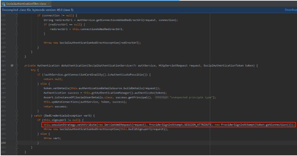Click 'token.getConnection()' on line 256
Image resolution: width=297 pixels, height=156 pixels.
[273, 125]
